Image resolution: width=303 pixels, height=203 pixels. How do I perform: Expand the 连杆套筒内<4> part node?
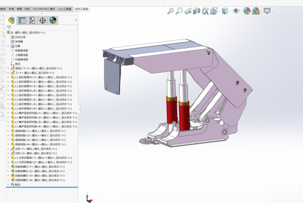(x=8, y=90)
